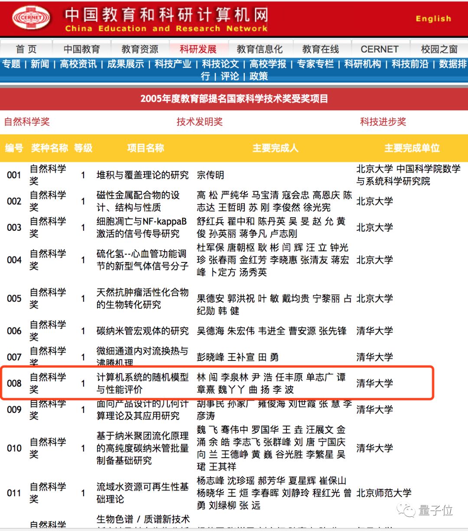
Task: Open the 中国教育 tab
Action: [x=81, y=49]
